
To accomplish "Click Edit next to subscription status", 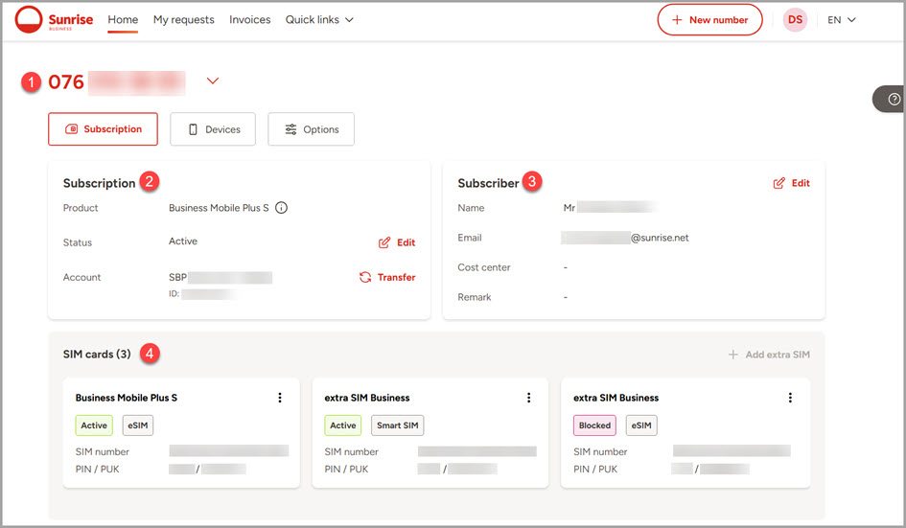I will click(x=397, y=242).
